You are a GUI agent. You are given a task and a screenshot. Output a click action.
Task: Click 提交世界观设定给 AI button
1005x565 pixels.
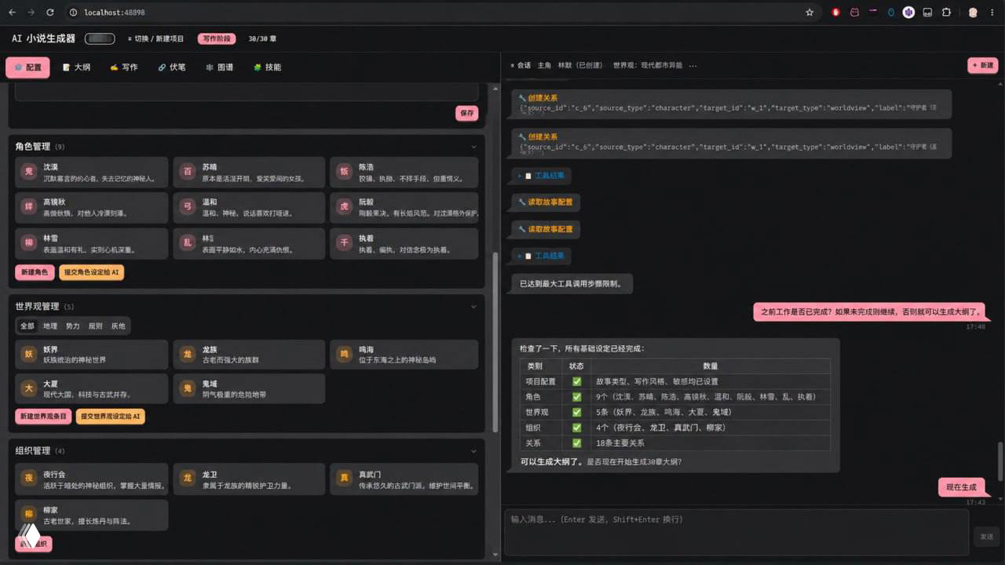pyautogui.click(x=111, y=416)
